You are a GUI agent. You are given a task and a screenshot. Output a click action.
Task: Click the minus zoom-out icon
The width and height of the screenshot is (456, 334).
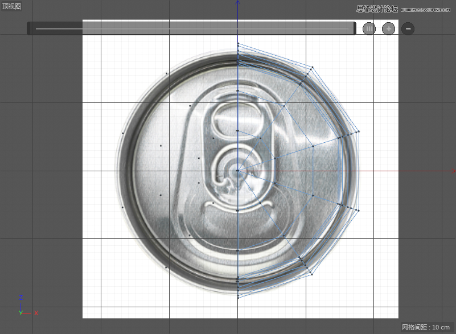click(x=408, y=28)
